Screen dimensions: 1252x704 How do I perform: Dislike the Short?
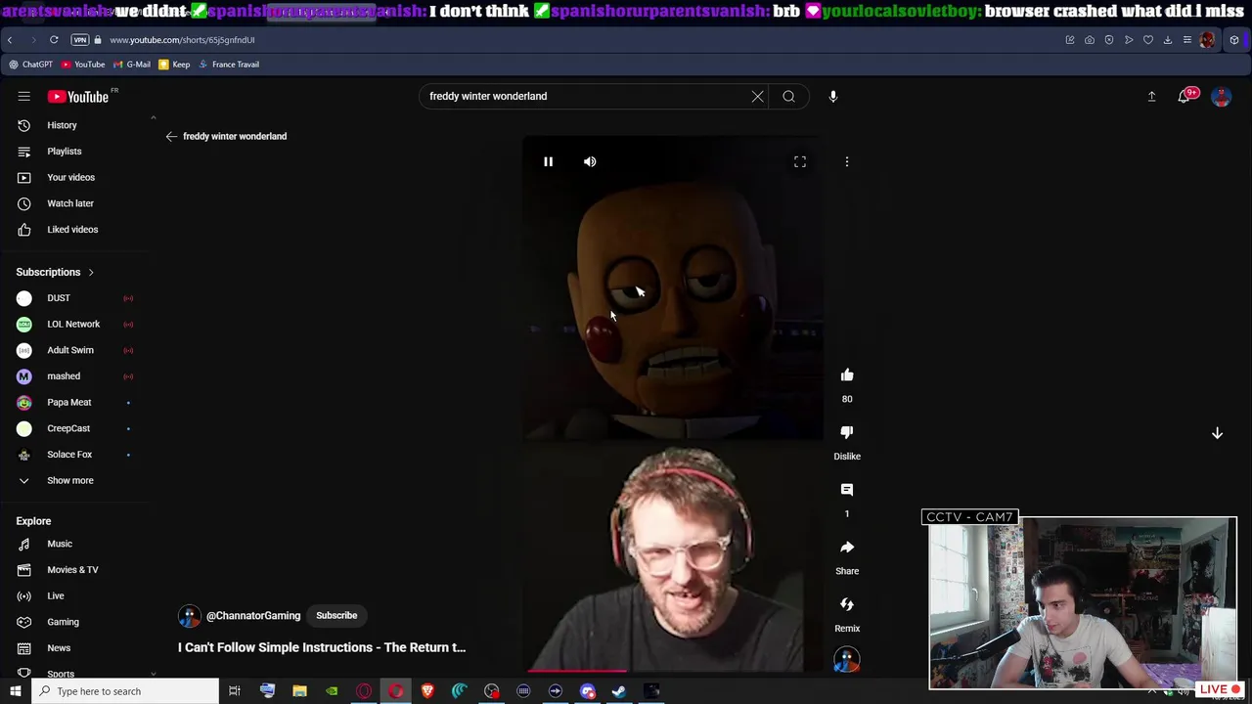(847, 432)
